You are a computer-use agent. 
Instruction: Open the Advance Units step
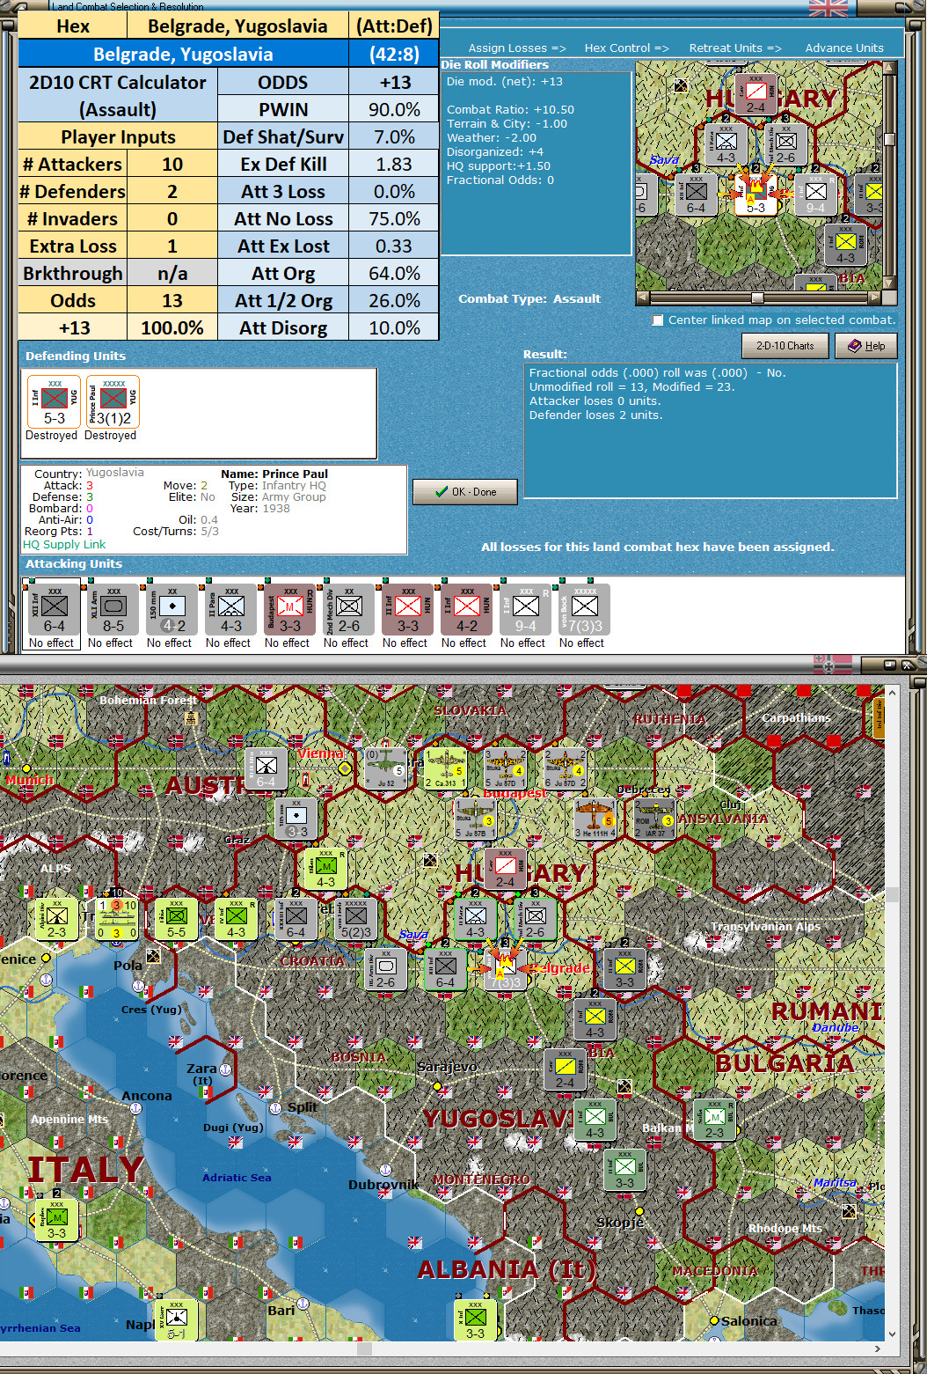tap(844, 48)
